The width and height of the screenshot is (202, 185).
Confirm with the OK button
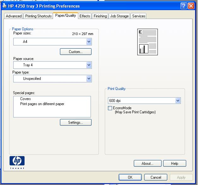tap(130, 177)
